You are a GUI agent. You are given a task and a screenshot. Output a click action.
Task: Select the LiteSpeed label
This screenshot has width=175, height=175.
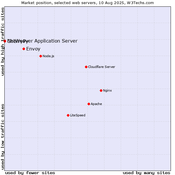click(x=78, y=115)
